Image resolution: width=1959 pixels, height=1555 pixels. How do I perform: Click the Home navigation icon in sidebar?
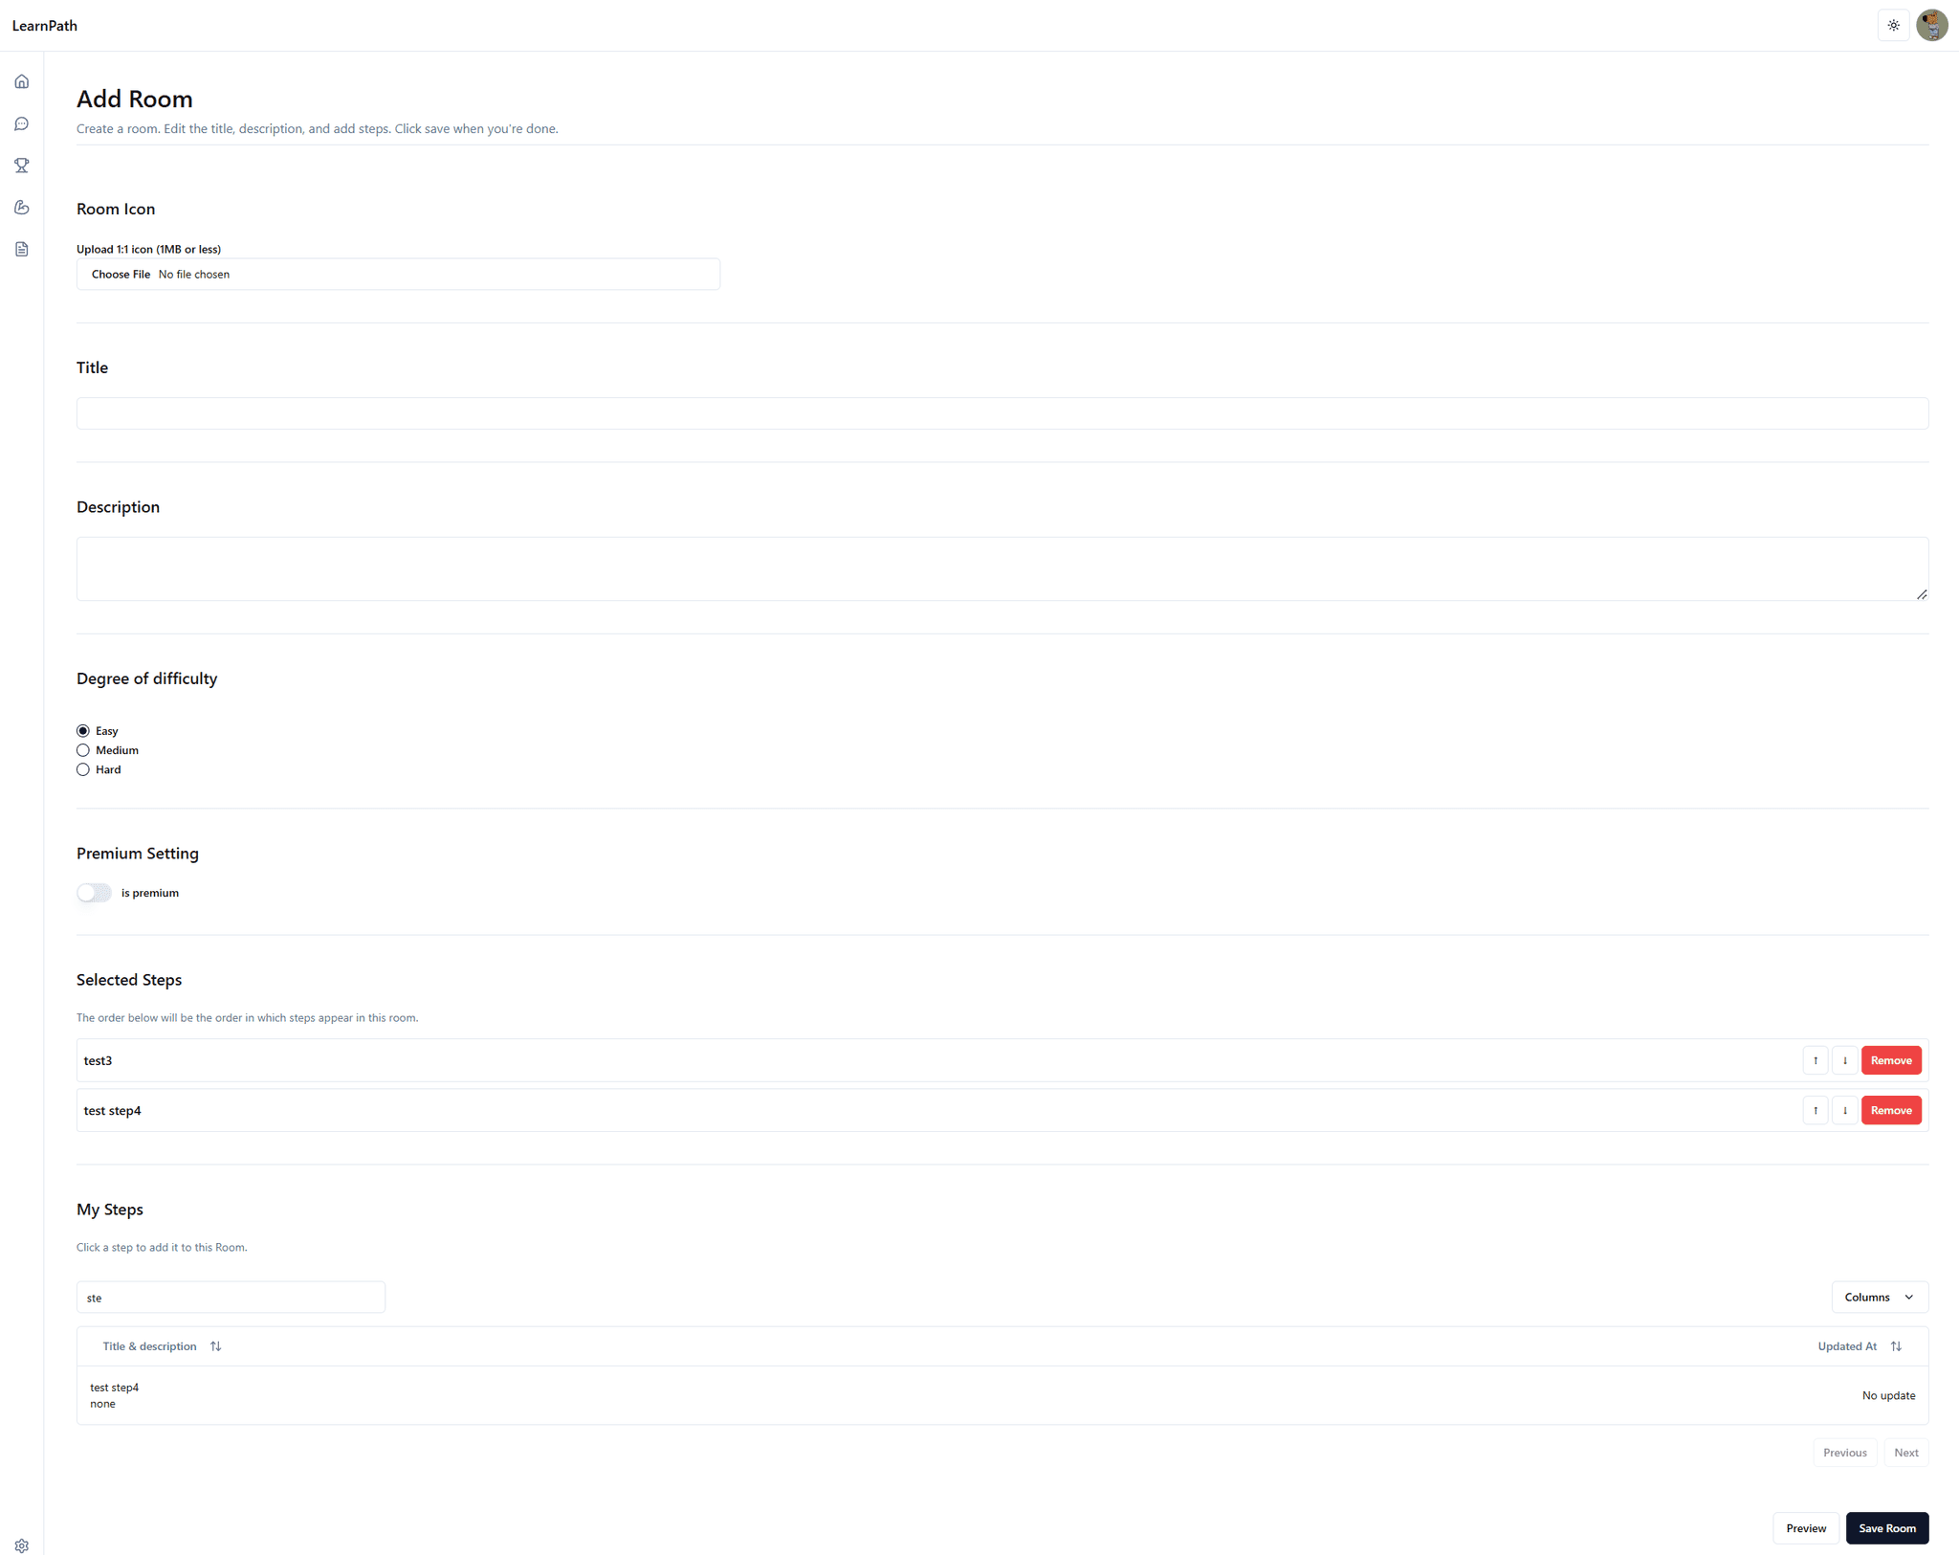coord(22,81)
